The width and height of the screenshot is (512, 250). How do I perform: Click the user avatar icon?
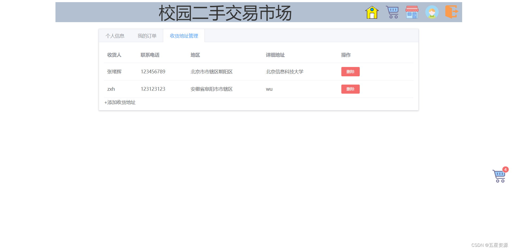pyautogui.click(x=431, y=12)
